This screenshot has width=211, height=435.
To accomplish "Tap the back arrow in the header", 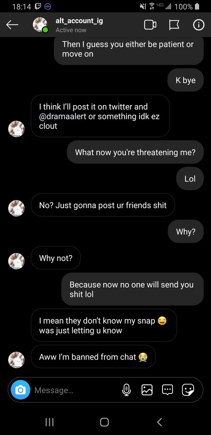I will pyautogui.click(x=12, y=25).
